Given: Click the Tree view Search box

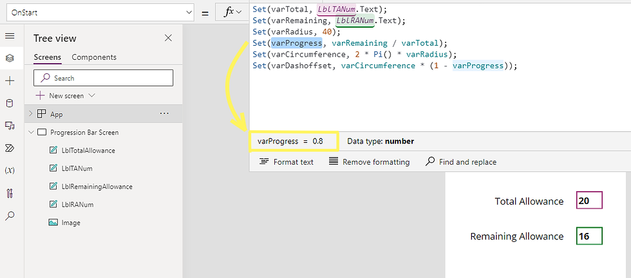Looking at the screenshot, I should (104, 78).
